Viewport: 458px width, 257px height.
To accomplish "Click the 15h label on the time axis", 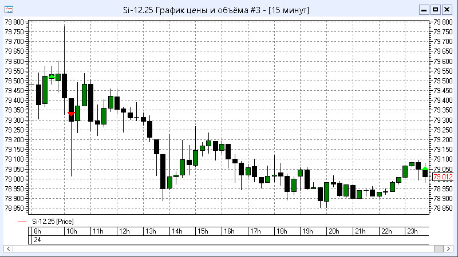I will 202,231.
